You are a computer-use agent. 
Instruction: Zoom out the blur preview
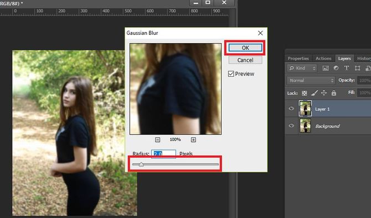point(158,140)
